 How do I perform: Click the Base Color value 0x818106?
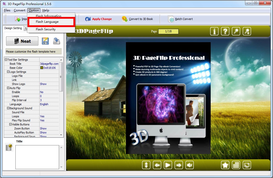click(50, 68)
